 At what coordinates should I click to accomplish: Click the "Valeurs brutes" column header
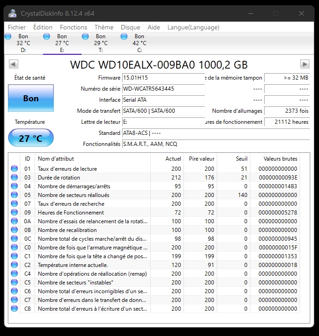[x=280, y=159]
